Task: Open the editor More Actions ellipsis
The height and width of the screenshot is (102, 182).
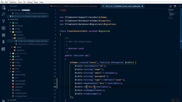Action: click(x=179, y=6)
